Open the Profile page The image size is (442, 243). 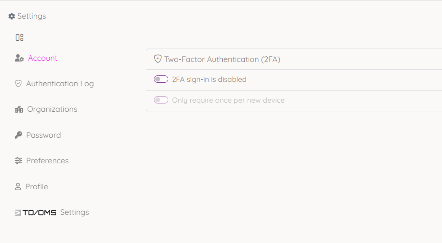pos(36,187)
